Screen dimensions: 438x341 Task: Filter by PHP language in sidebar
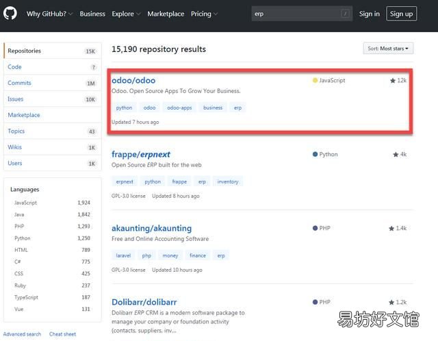pos(52,227)
